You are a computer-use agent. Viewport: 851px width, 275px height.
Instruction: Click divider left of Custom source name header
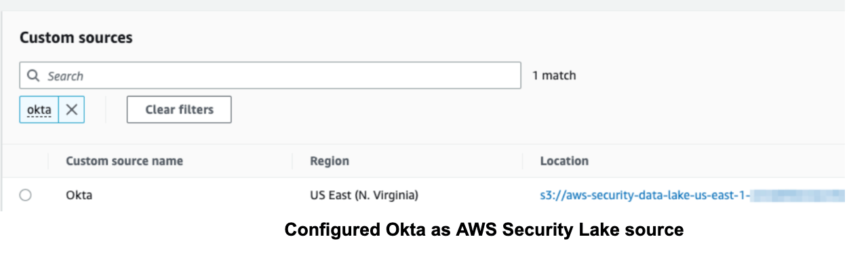pos(48,161)
